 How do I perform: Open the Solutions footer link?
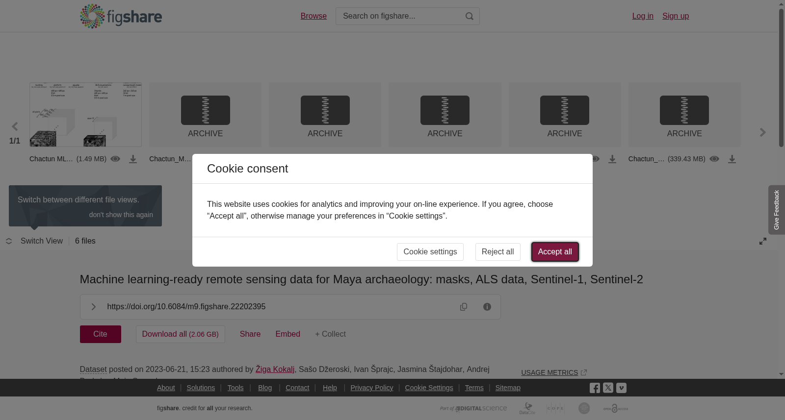(201, 388)
